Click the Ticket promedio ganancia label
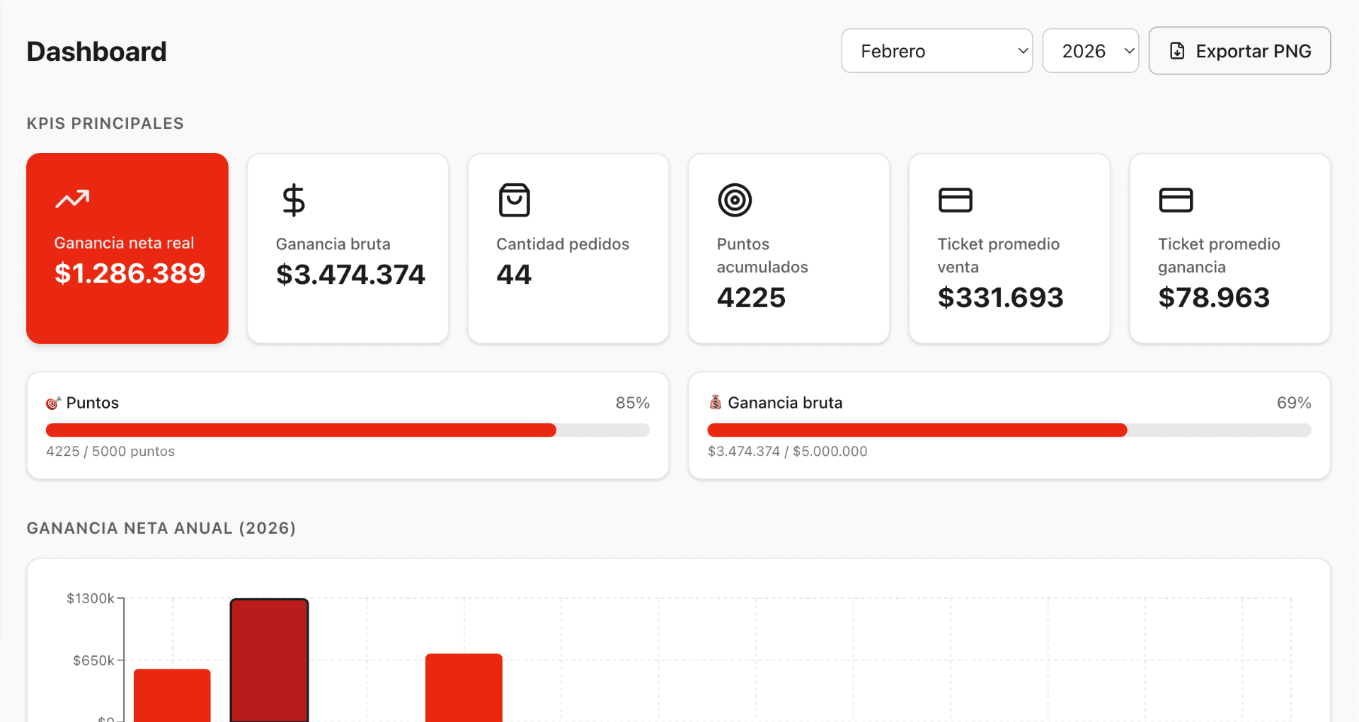 point(1219,256)
